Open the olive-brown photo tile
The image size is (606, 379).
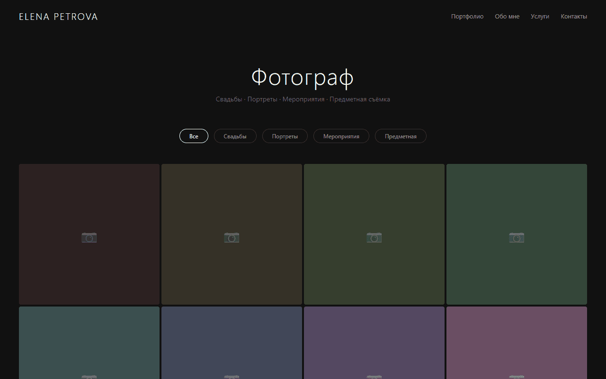click(x=232, y=234)
